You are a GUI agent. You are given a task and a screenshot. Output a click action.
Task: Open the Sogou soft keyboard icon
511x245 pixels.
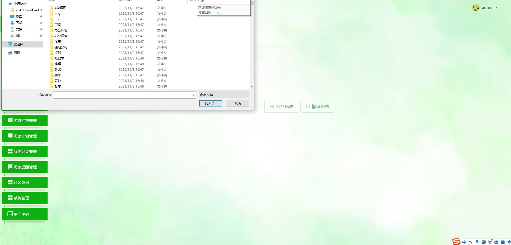click(483, 242)
